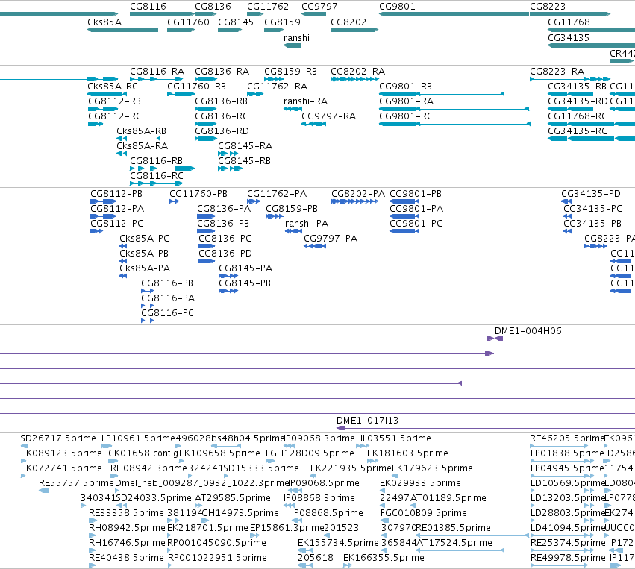The height and width of the screenshot is (569, 635).
Task: Click transcript CG9801-RC
Action: (x=406, y=116)
